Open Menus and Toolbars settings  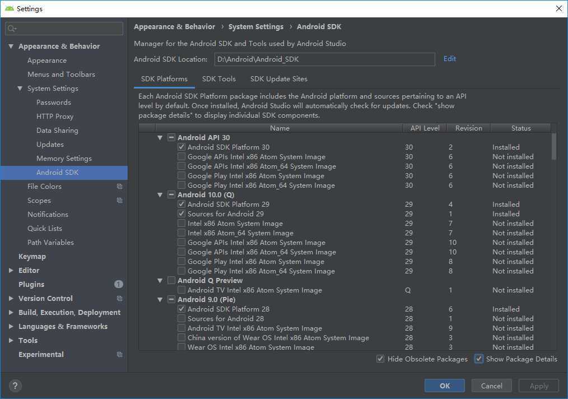point(61,75)
